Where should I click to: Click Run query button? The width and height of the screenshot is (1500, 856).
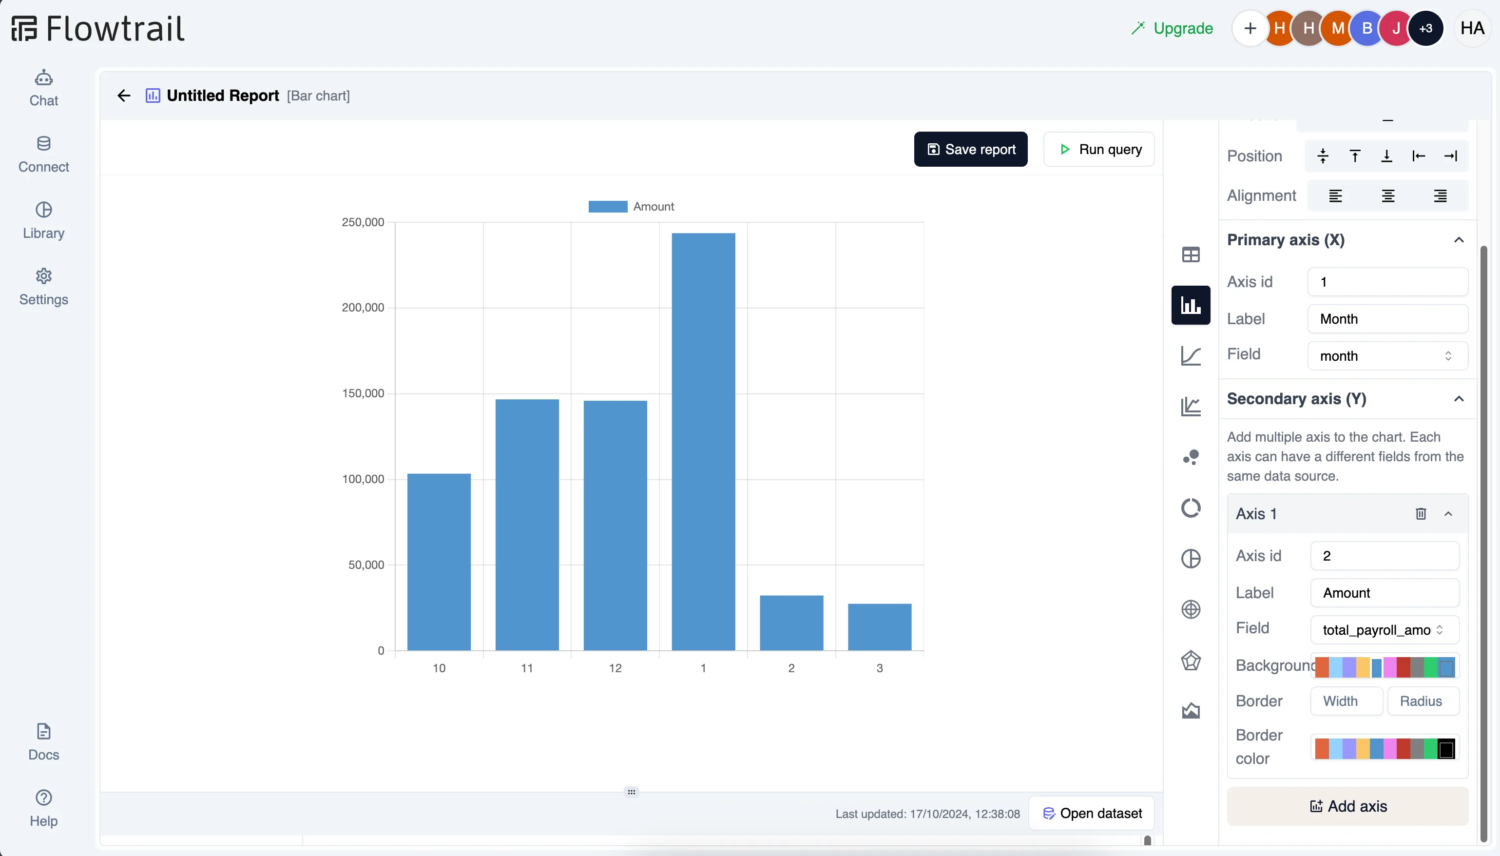tap(1098, 149)
